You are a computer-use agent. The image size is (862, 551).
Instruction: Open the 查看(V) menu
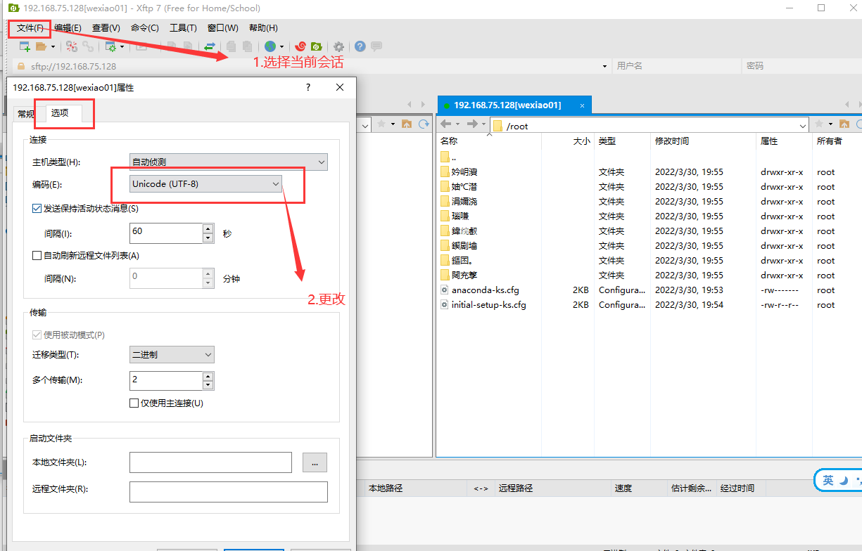[106, 28]
